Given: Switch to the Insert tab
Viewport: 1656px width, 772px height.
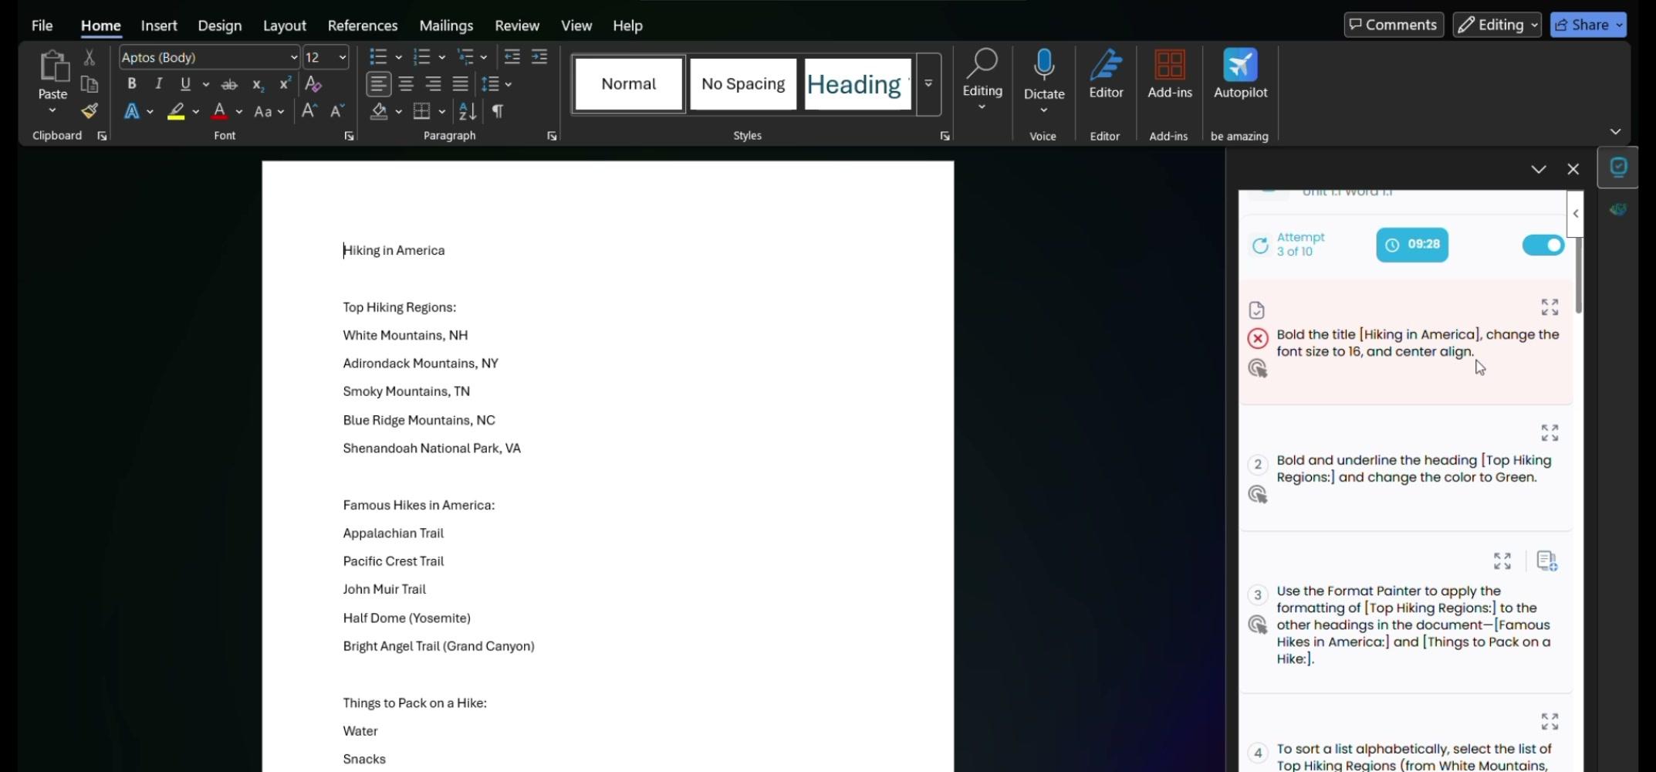Looking at the screenshot, I should (x=159, y=25).
